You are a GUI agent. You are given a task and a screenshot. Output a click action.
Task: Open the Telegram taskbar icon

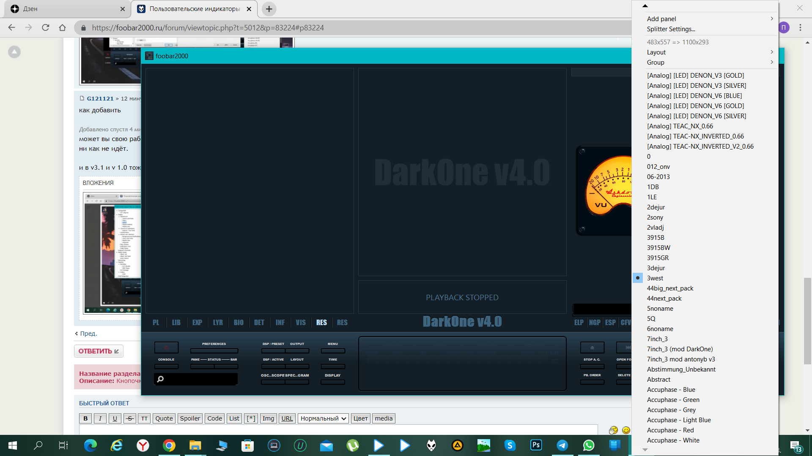tap(562, 445)
